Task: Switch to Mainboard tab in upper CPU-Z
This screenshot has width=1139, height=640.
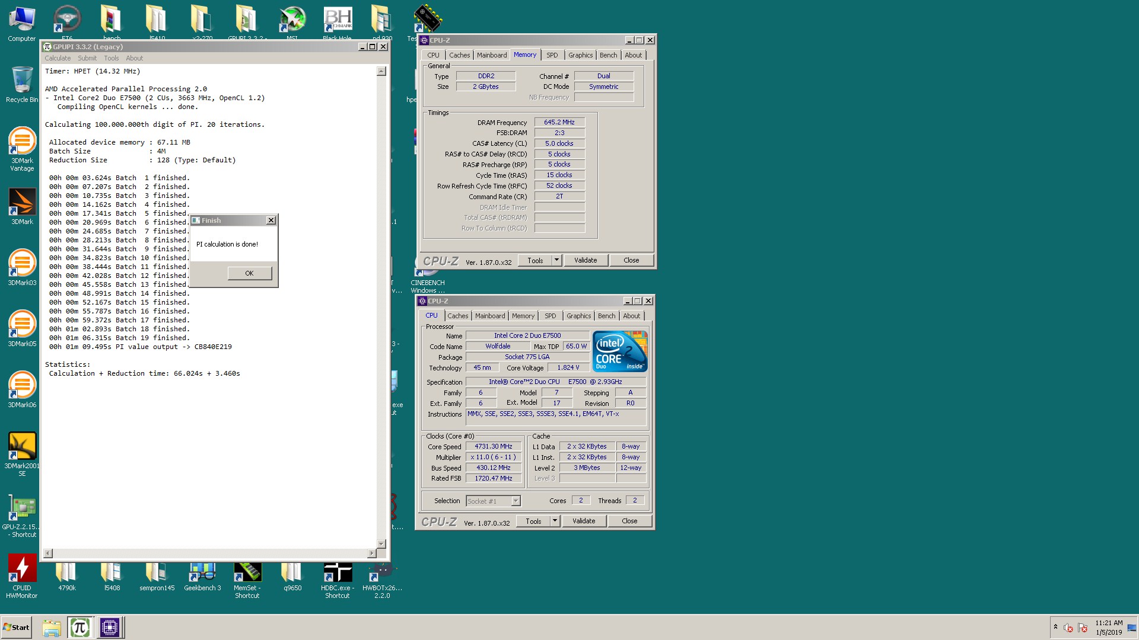Action: tap(492, 55)
